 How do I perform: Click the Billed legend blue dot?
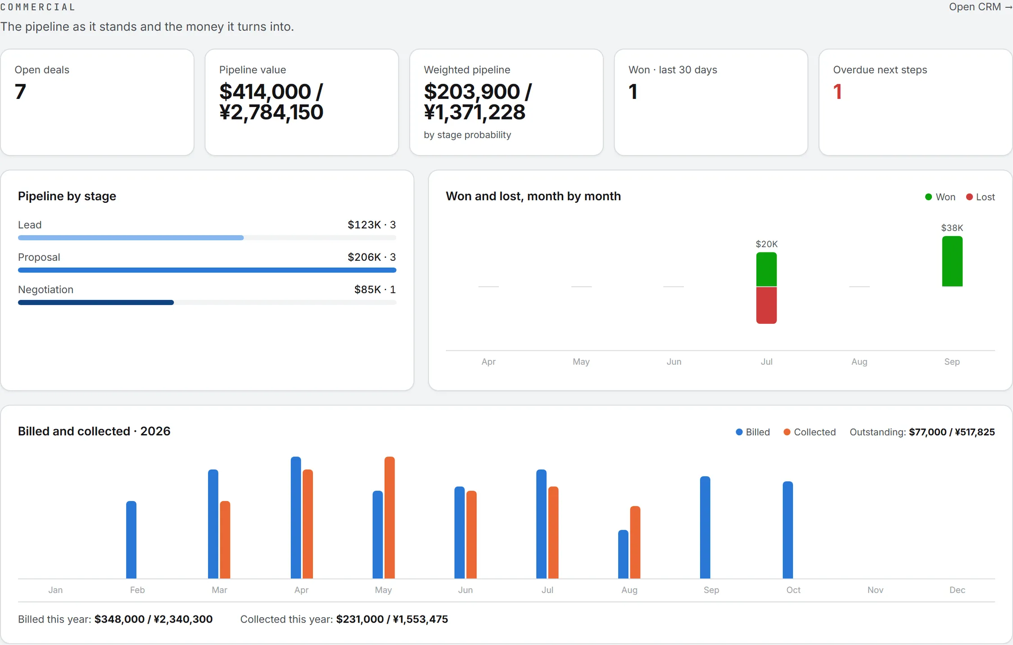point(739,432)
